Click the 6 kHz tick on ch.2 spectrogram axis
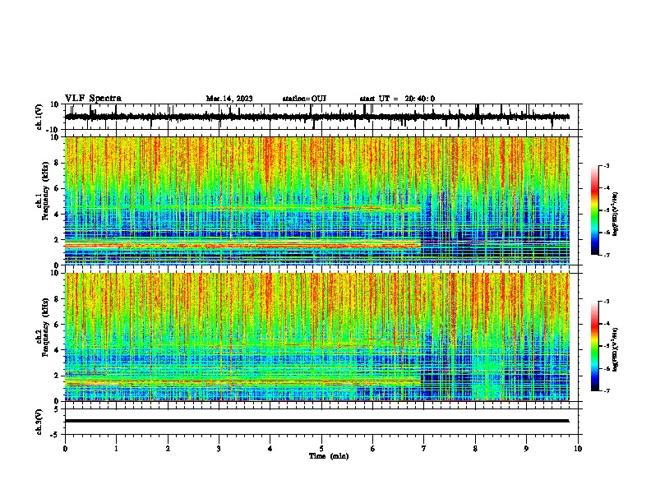The width and height of the screenshot is (651, 503). click(x=57, y=325)
